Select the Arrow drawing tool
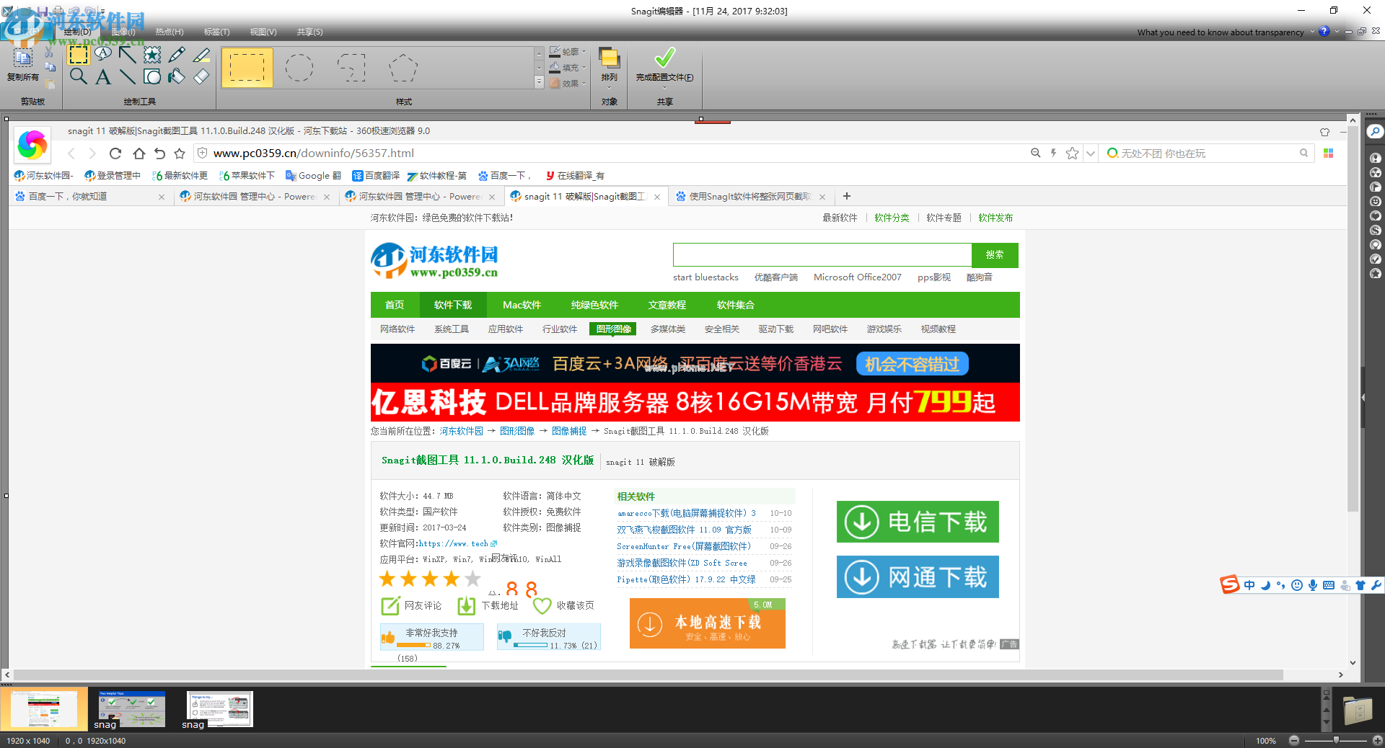 pyautogui.click(x=128, y=55)
